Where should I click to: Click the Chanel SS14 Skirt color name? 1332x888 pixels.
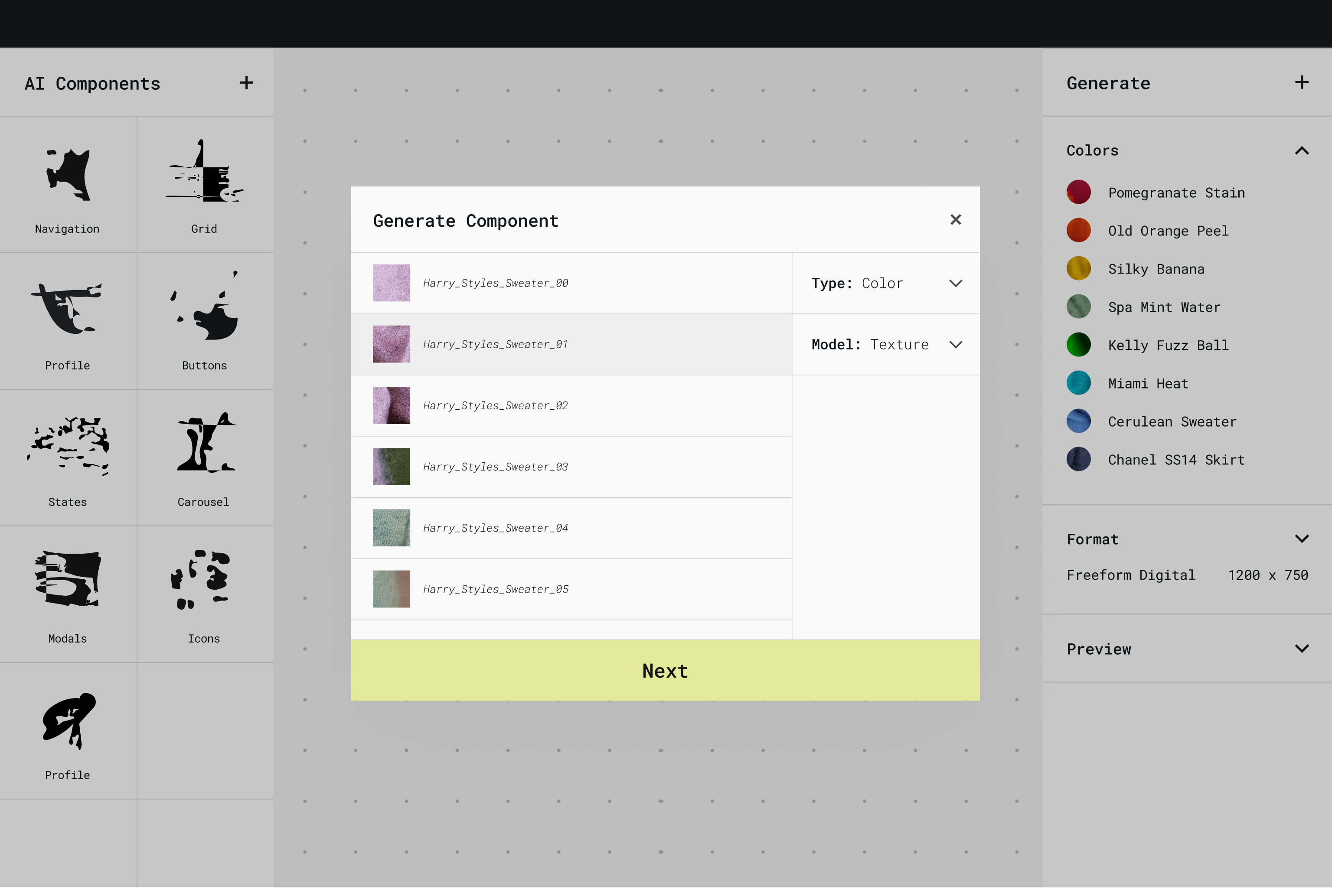pyautogui.click(x=1176, y=460)
